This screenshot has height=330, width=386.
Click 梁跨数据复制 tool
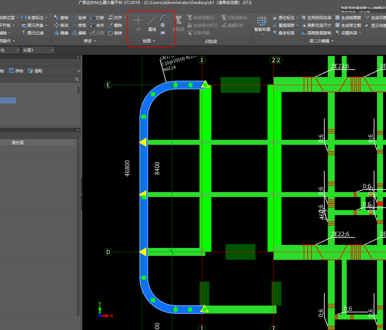pos(317,33)
